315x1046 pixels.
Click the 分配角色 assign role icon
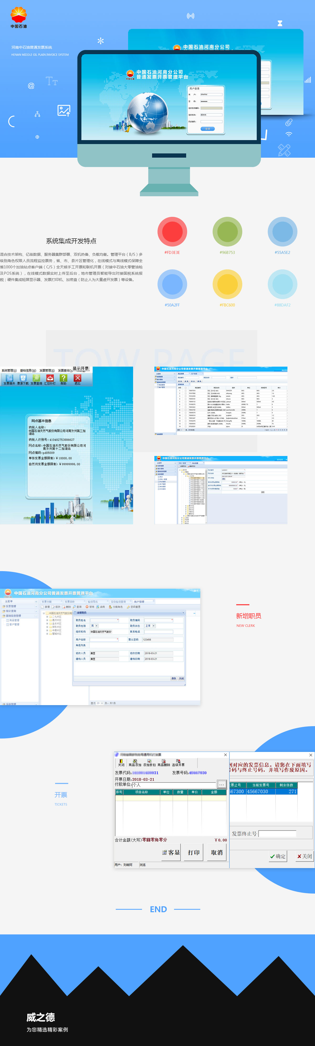click(115, 607)
